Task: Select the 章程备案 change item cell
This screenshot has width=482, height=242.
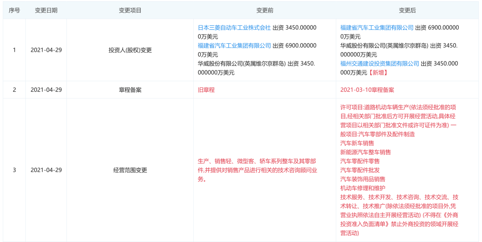Action: coord(130,90)
